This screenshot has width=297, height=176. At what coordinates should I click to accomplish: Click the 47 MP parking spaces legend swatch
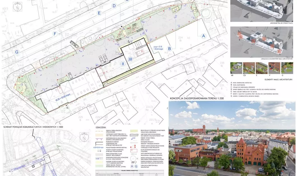[x=99, y=159]
